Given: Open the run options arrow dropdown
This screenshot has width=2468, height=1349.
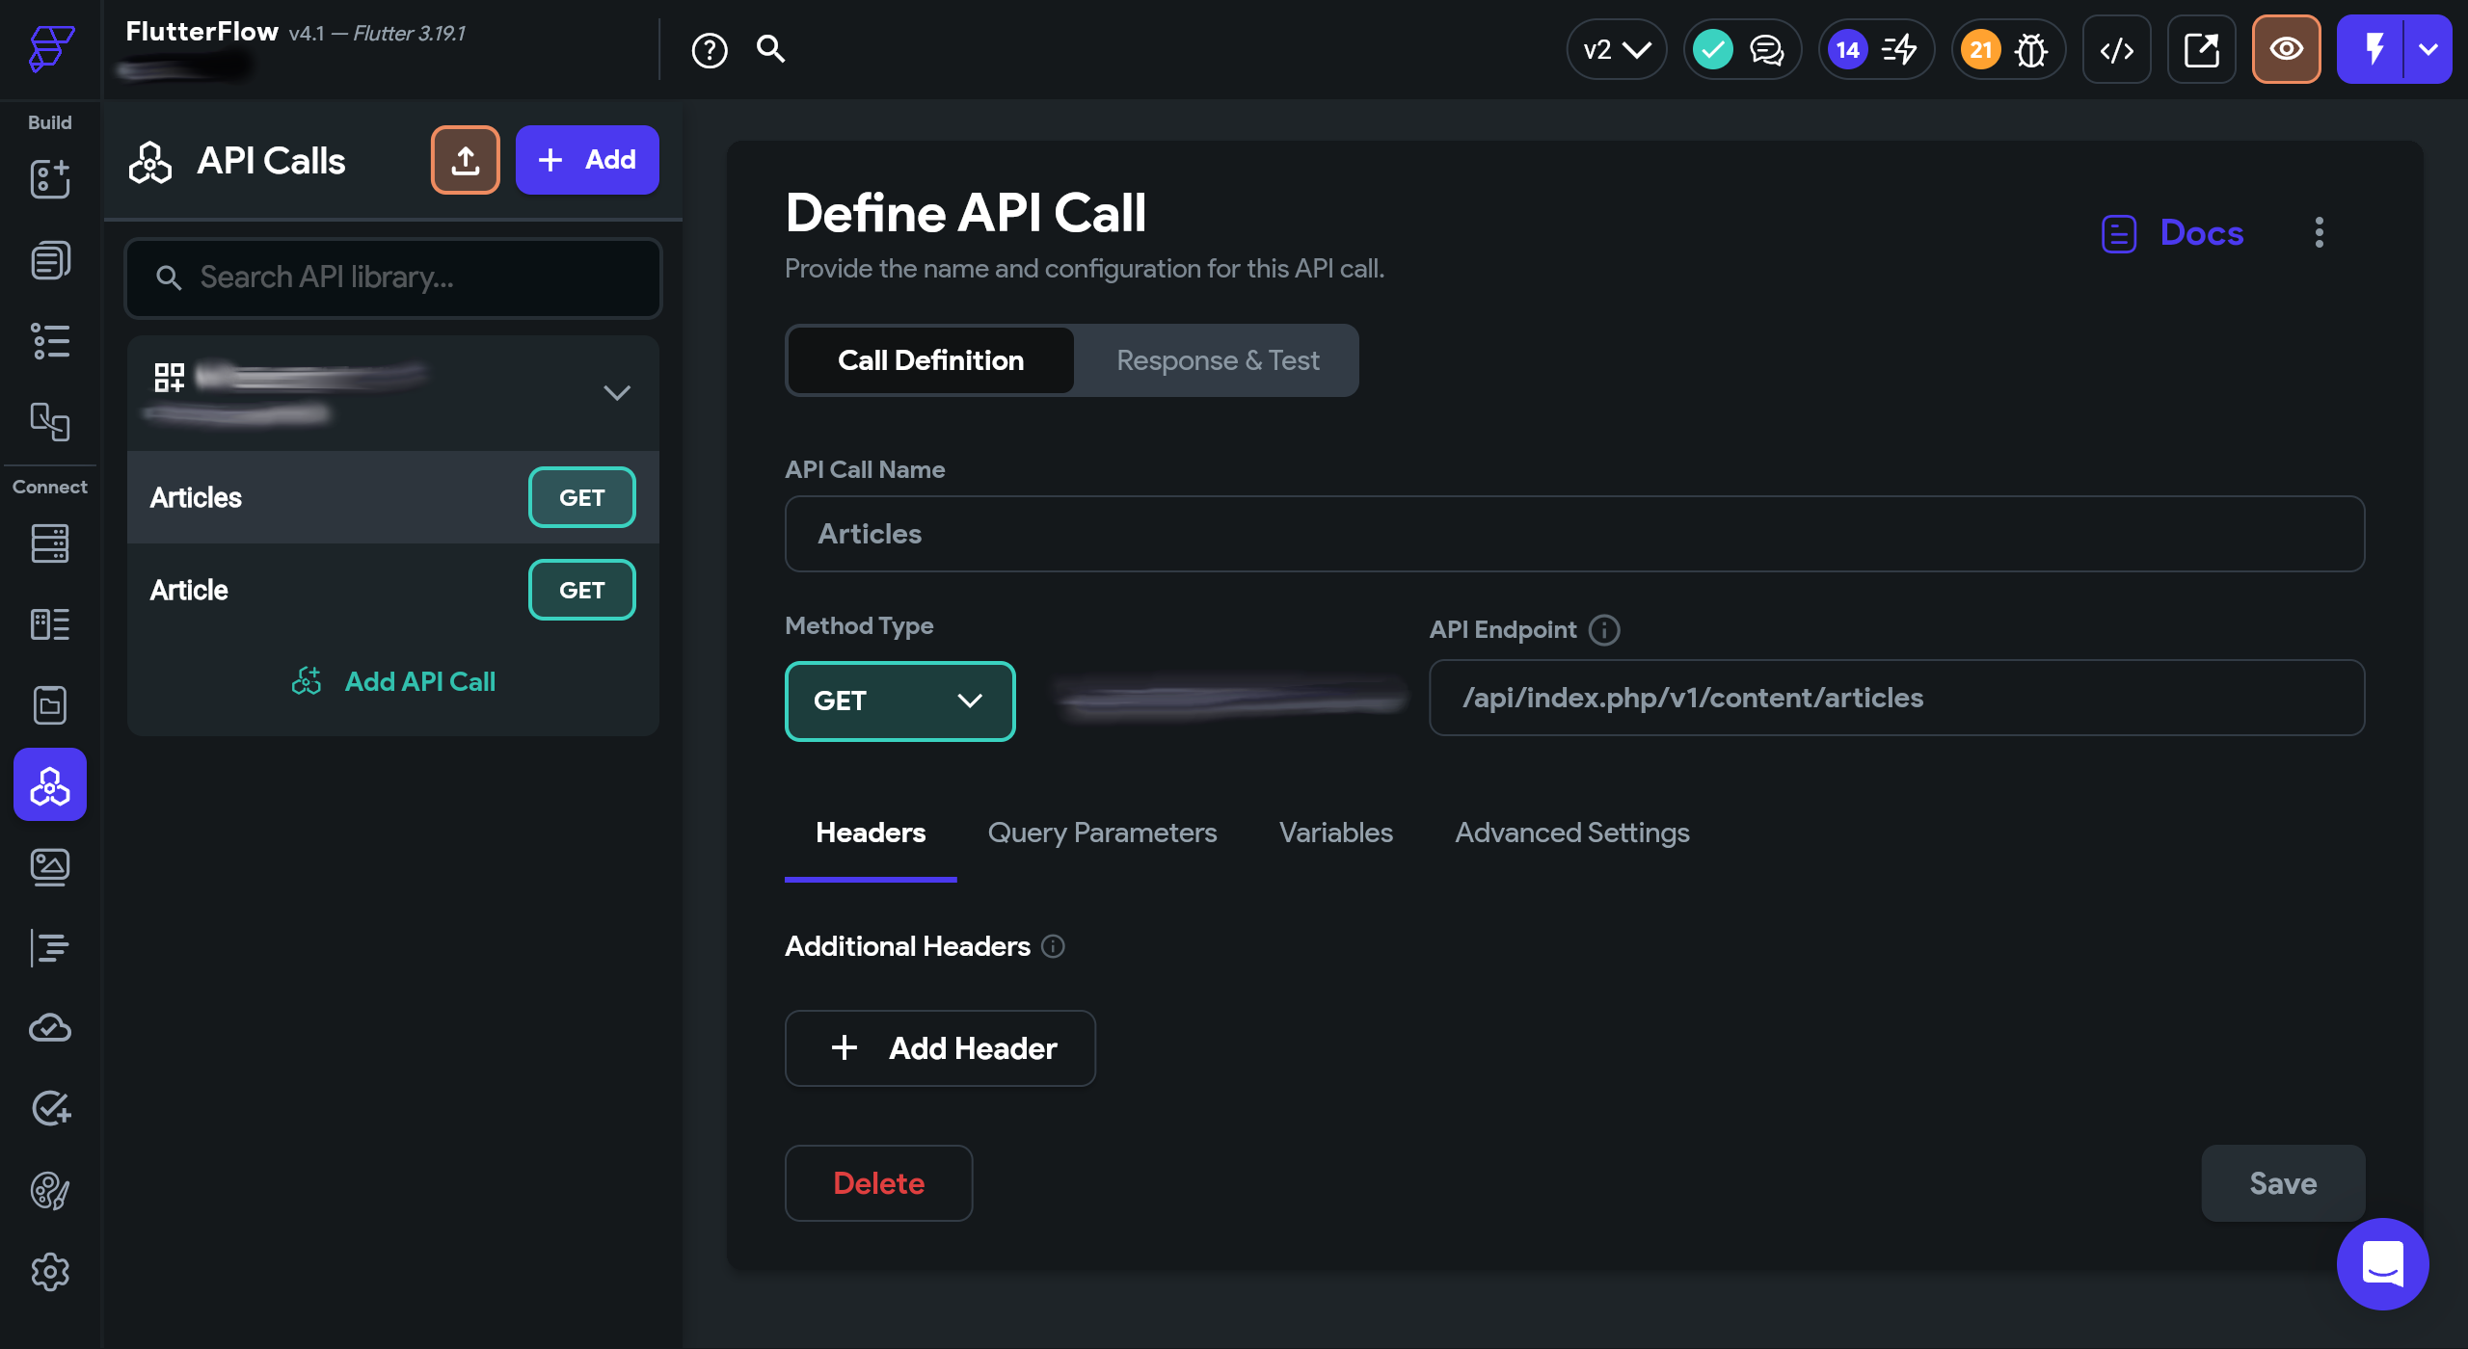Looking at the screenshot, I should click(x=2428, y=50).
